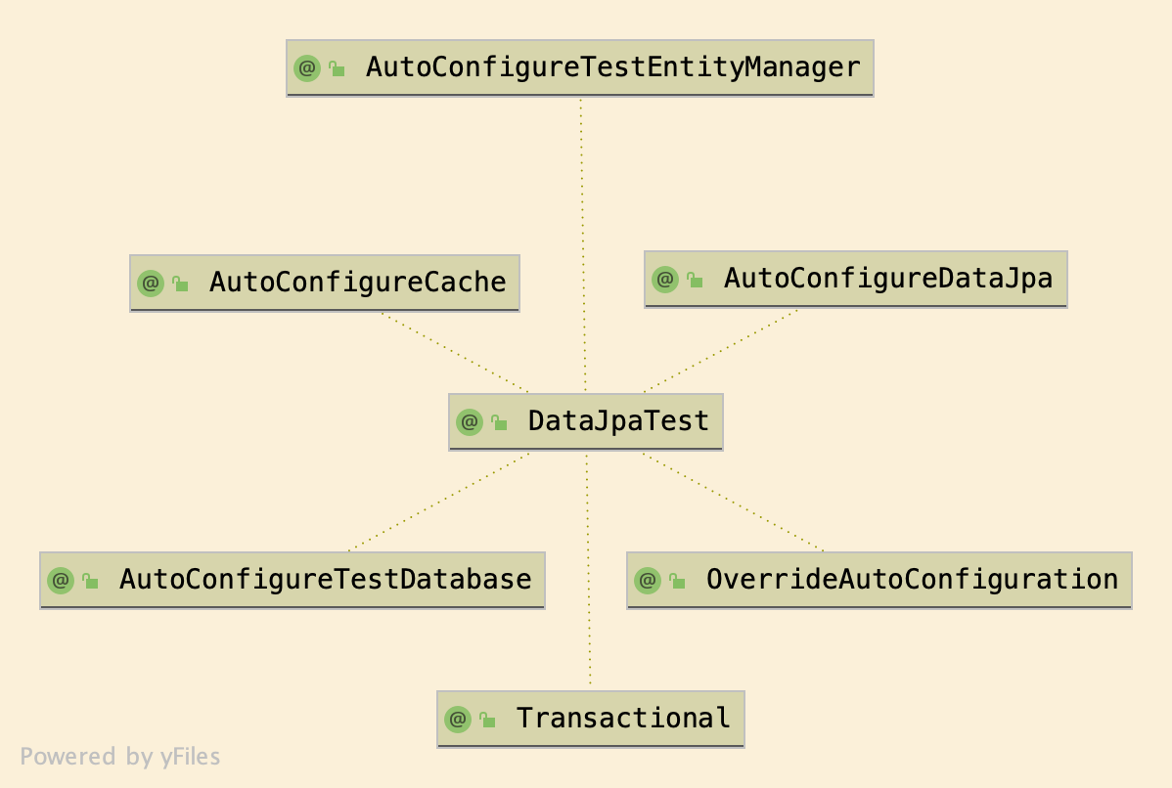This screenshot has height=788, width=1172.
Task: Click the @ icon on OverrideAutoConfiguration node
Action: coord(648,581)
